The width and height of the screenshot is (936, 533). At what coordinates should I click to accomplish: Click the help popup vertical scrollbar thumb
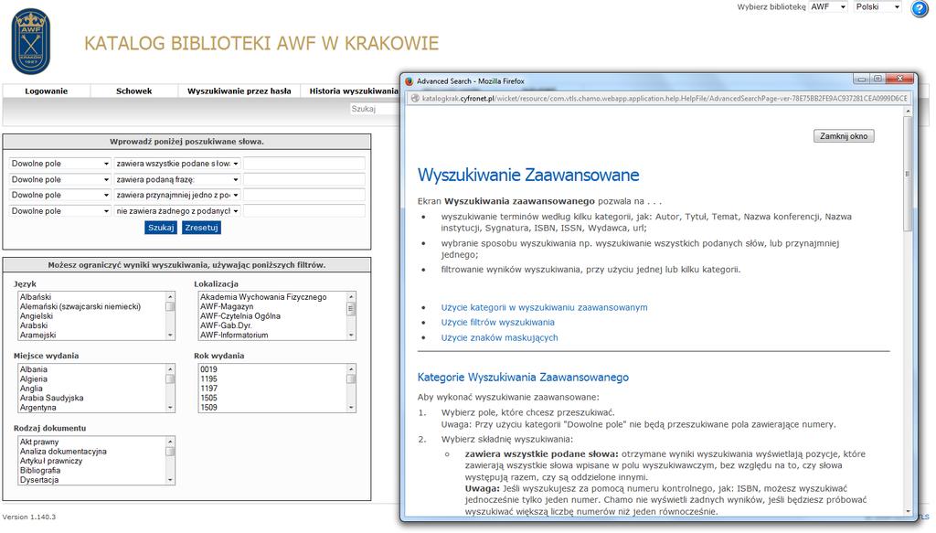tap(908, 173)
